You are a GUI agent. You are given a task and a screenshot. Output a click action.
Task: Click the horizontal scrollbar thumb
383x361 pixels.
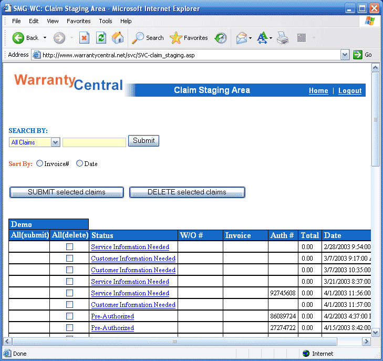(x=174, y=341)
